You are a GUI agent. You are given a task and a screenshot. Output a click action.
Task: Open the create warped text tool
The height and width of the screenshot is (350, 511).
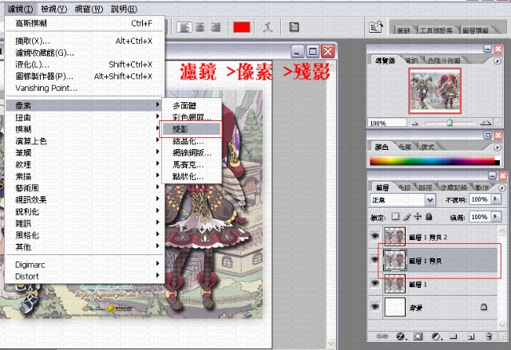268,27
